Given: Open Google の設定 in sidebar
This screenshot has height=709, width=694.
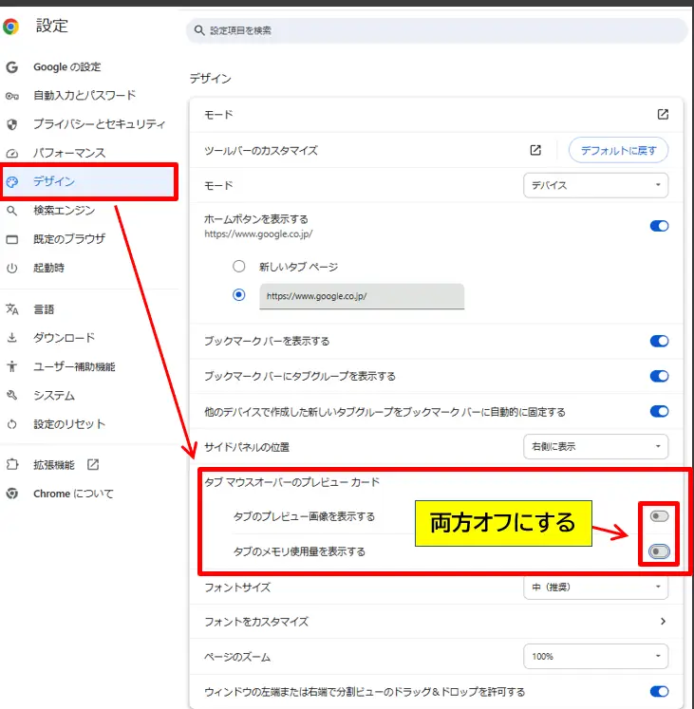Looking at the screenshot, I should pyautogui.click(x=67, y=67).
